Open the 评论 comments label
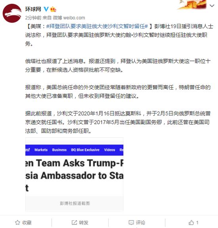 click(140, 222)
